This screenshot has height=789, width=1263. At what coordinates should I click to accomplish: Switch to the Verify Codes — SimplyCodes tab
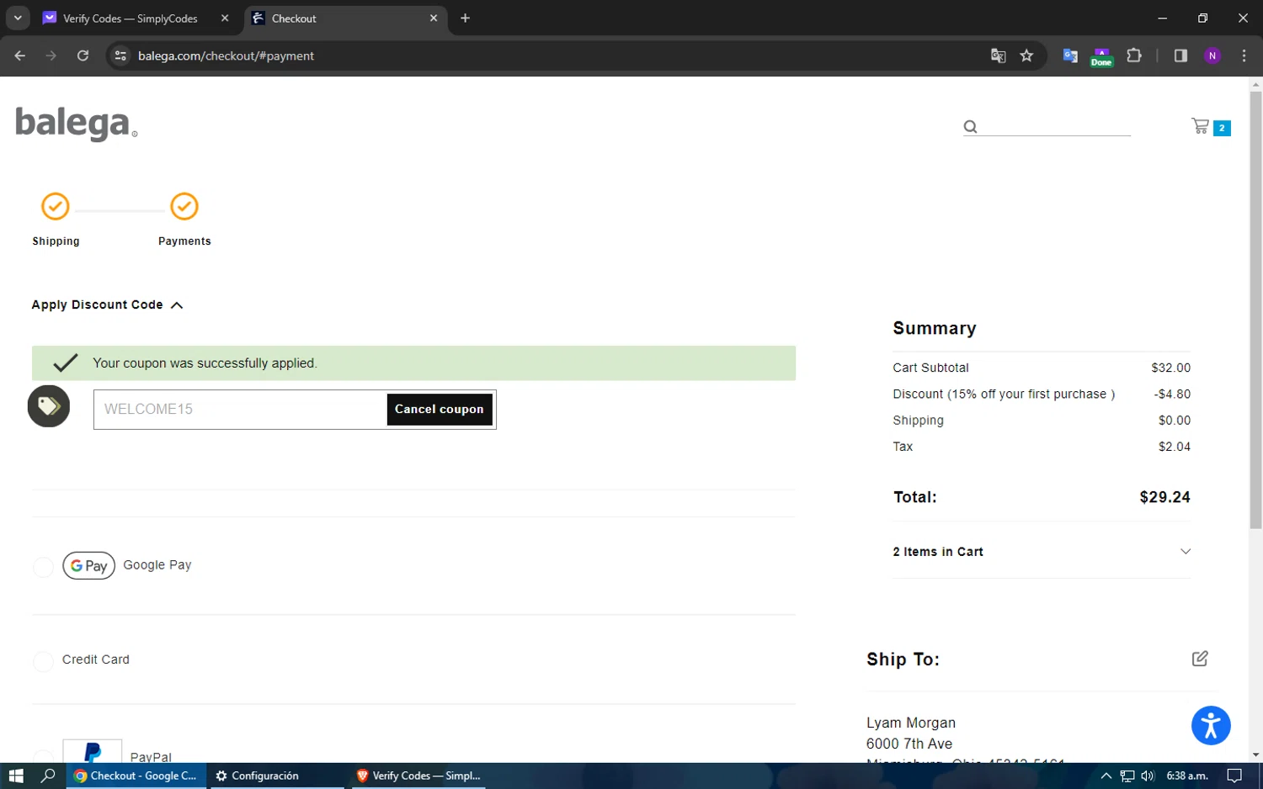tap(136, 19)
